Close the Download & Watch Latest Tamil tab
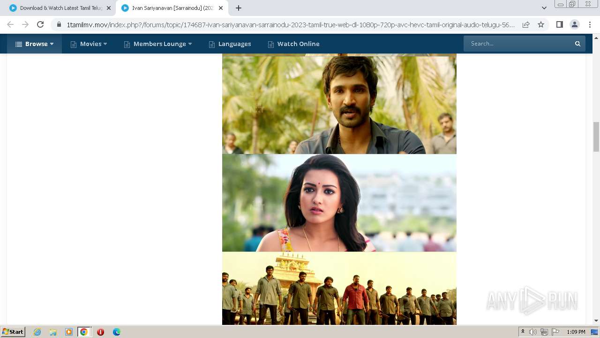 109,8
